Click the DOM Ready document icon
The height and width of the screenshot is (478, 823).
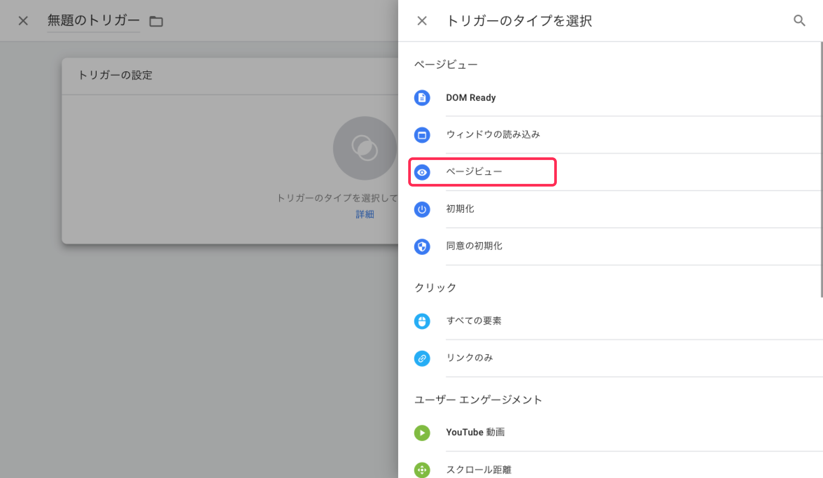tap(422, 98)
